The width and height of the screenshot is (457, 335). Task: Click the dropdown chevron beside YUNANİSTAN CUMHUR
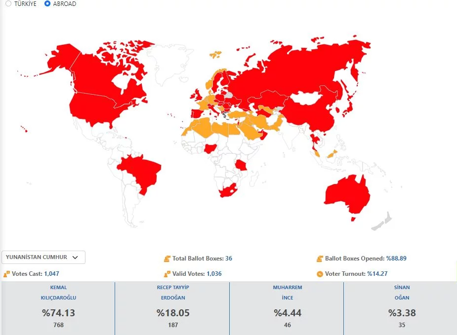pyautogui.click(x=75, y=257)
